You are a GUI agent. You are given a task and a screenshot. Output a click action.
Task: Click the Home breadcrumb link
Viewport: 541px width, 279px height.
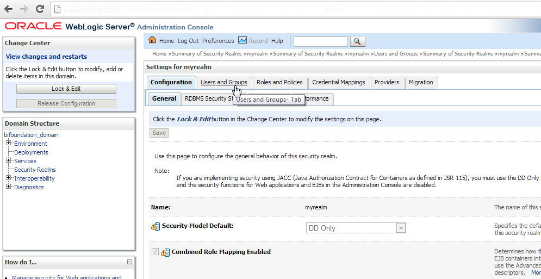159,53
